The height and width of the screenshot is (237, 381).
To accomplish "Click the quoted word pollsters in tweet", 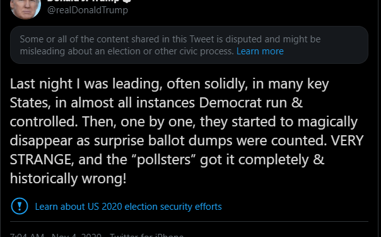I will [163, 160].
